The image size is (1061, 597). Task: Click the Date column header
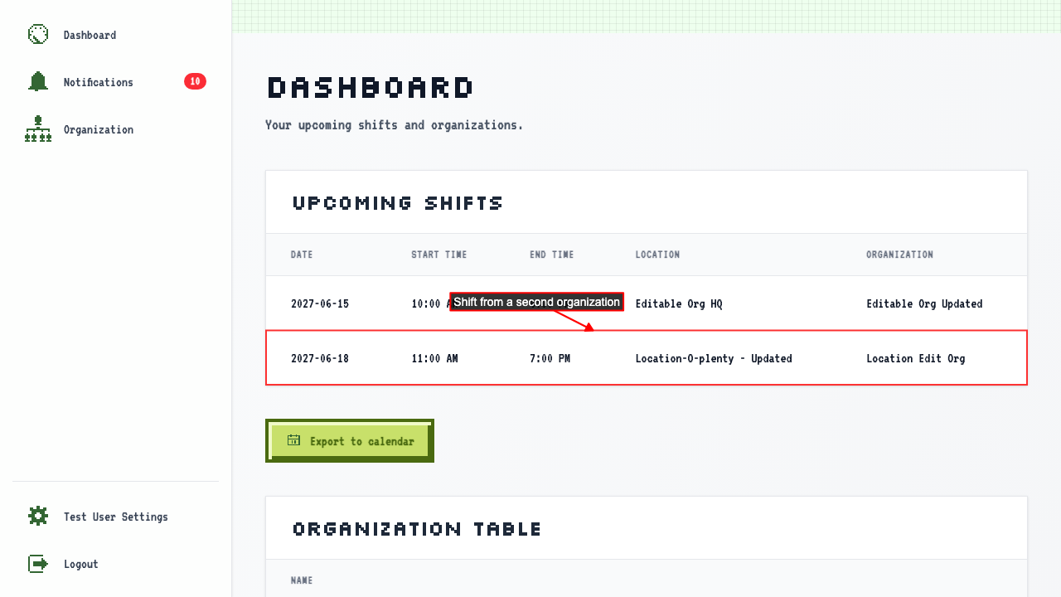click(302, 255)
